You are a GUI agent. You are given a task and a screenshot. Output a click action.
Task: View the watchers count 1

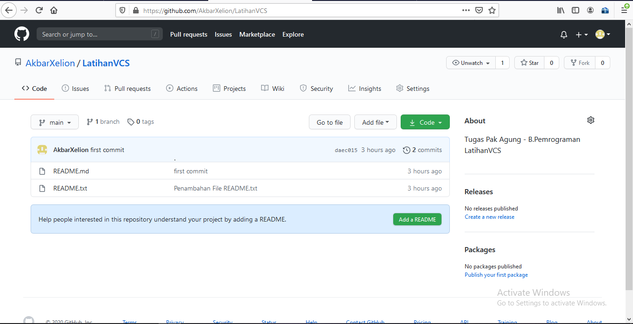coord(502,63)
